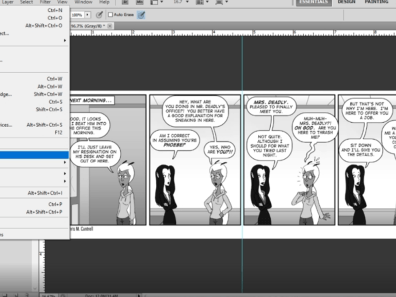
Task: Enable the Auto Erase checkbox
Action: coord(110,15)
